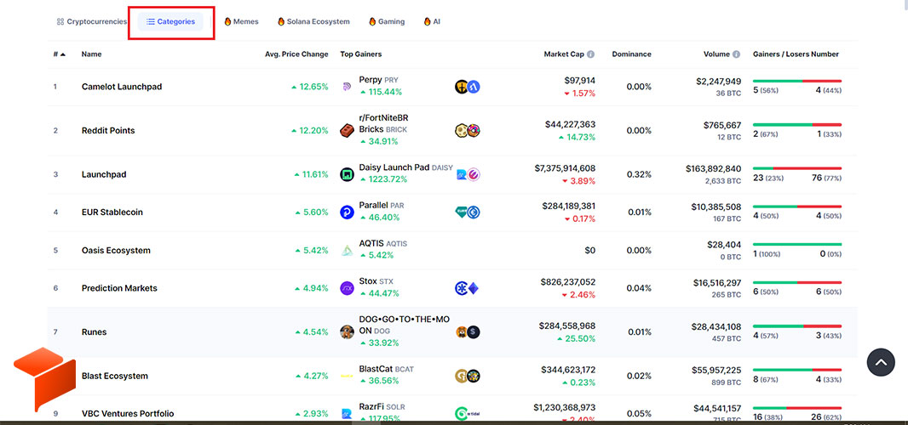Click the DOG coin icon in Runes row
908x425 pixels.
347,331
